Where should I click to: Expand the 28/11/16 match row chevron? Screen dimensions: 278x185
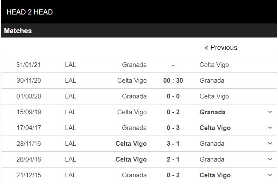pyautogui.click(x=270, y=144)
